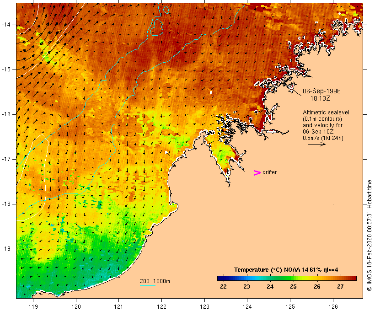Click longitude axis label 122
Image resolution: width=375 pixels, height=311 pixels.
(x=162, y=306)
